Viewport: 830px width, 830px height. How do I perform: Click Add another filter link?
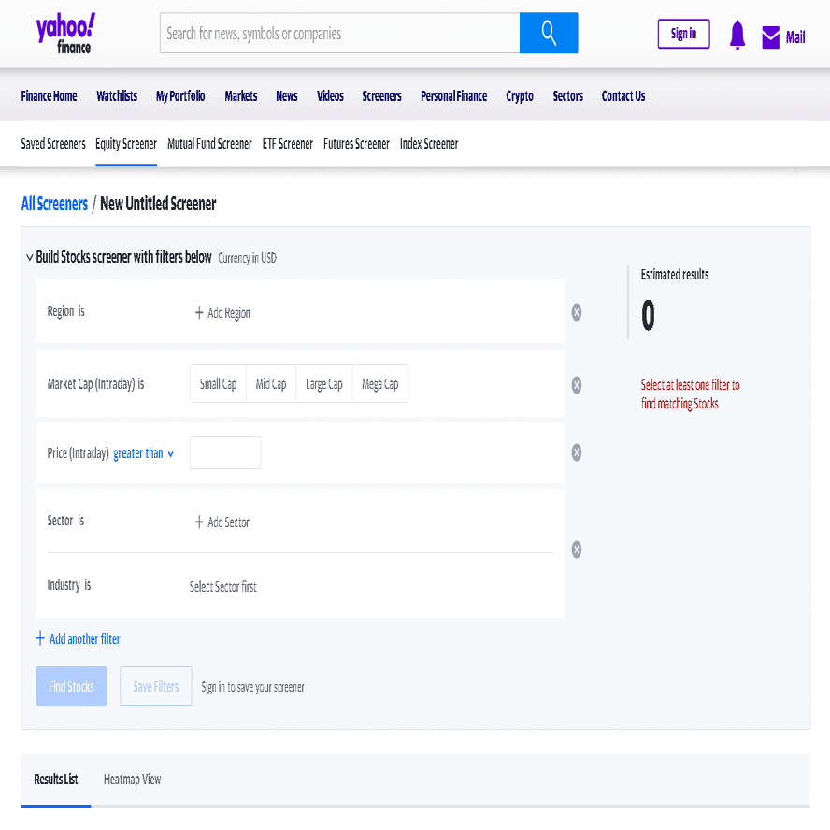coord(85,639)
